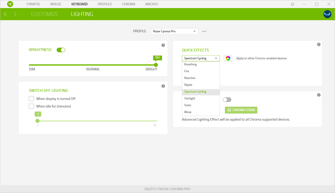
Task: Switch to the MOUSE tab
Action: [x=56, y=4]
